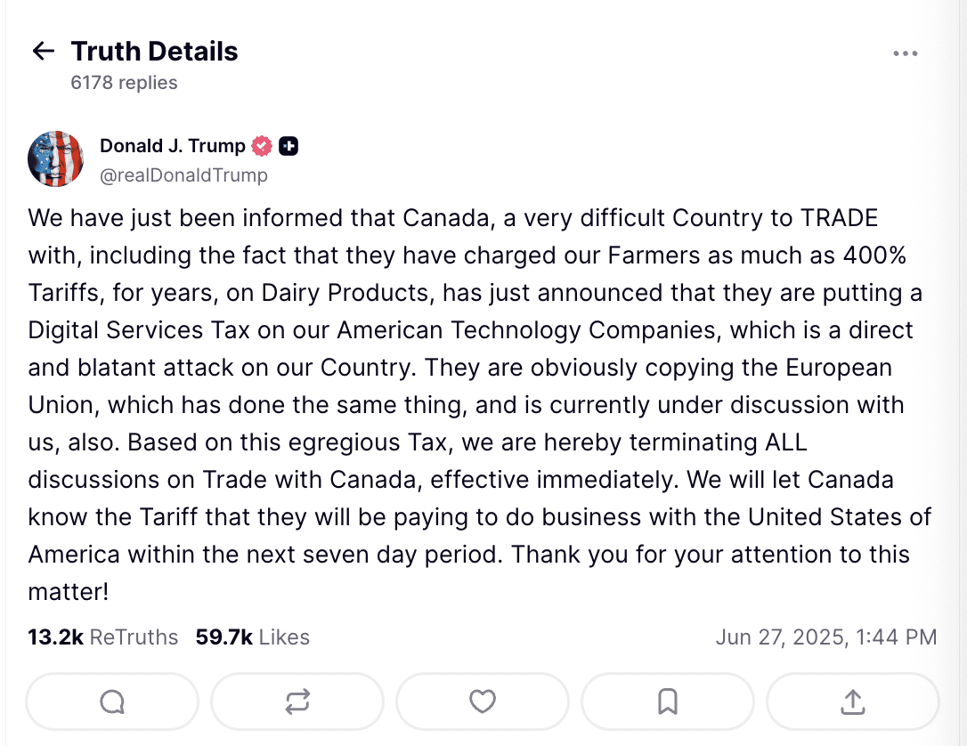
Task: Click the word ReTruths under the post
Action: coord(134,637)
